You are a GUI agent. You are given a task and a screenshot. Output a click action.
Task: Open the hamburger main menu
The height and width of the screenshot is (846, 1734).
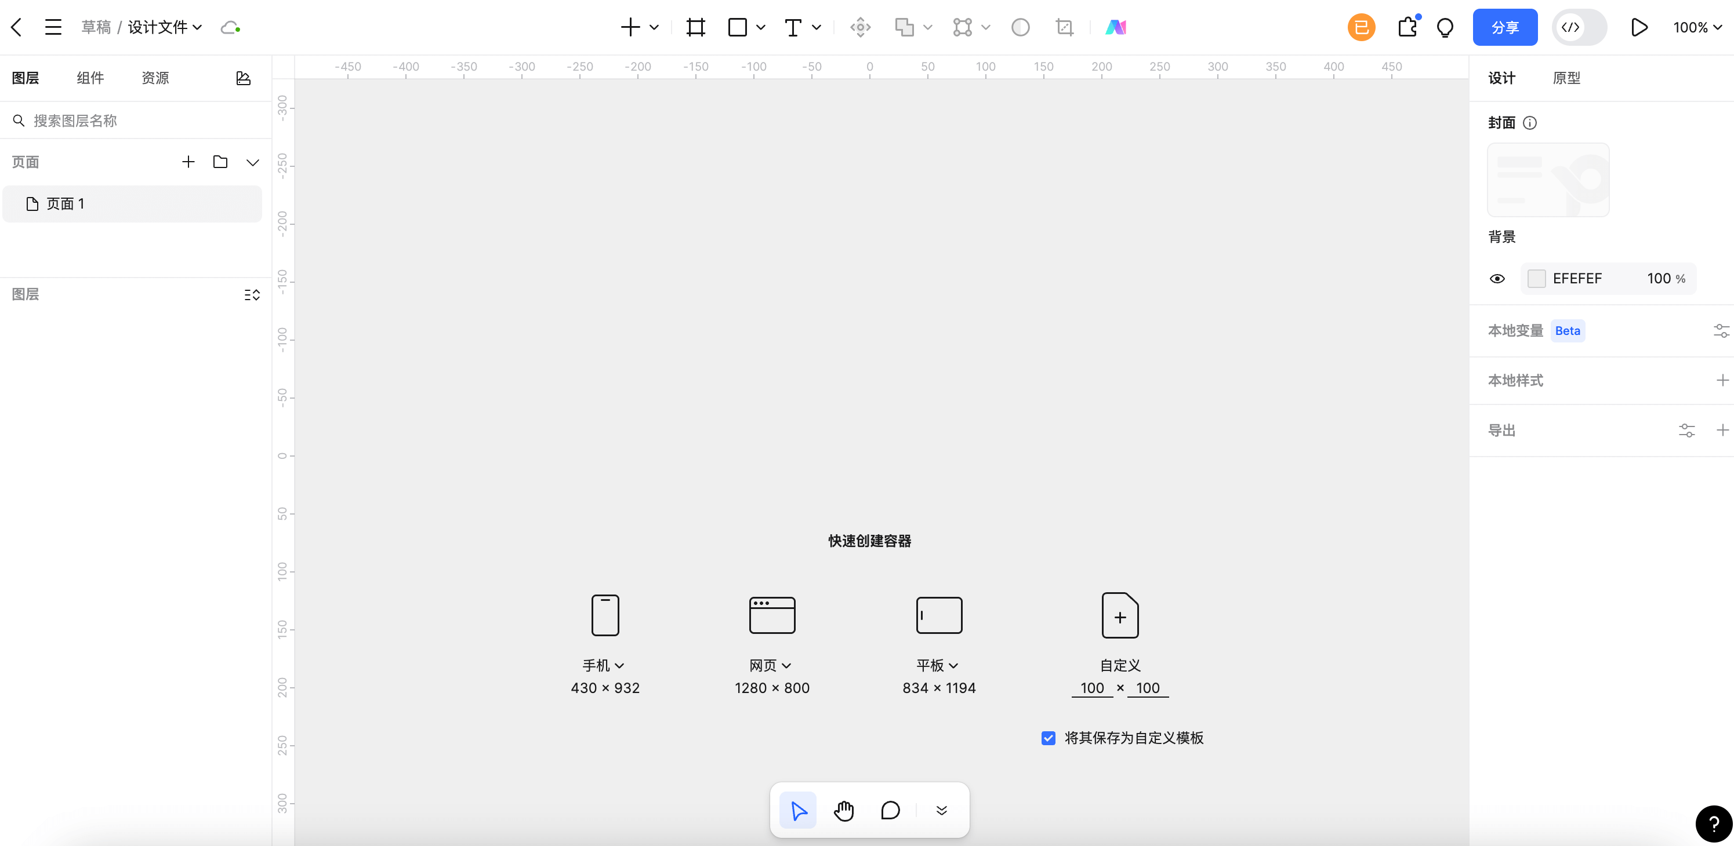pyautogui.click(x=53, y=28)
